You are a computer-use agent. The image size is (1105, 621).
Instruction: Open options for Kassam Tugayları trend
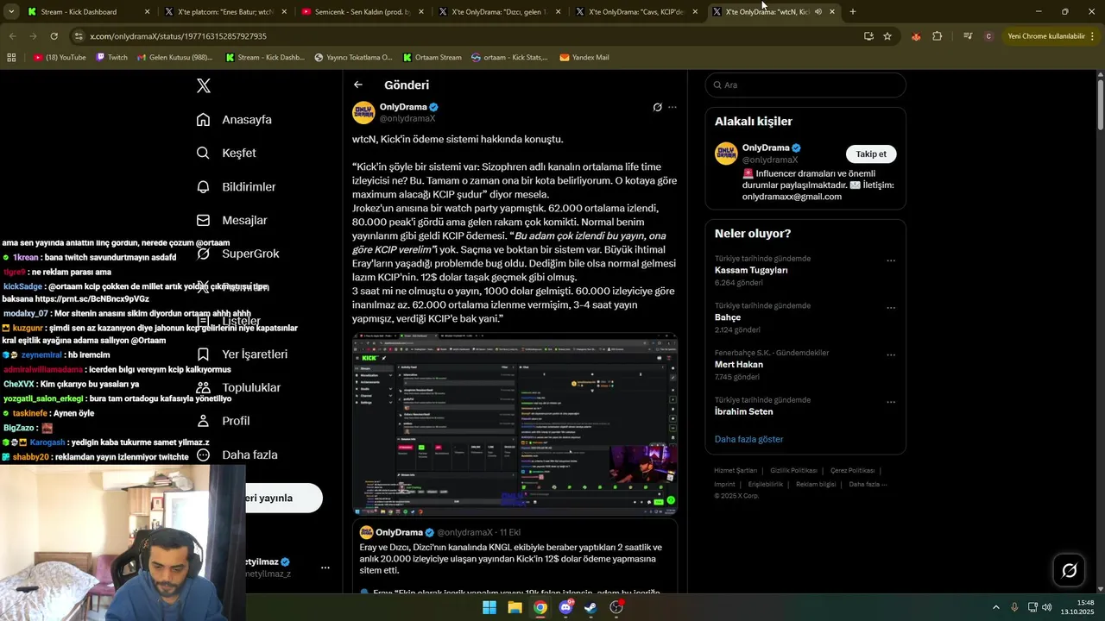coord(891,260)
